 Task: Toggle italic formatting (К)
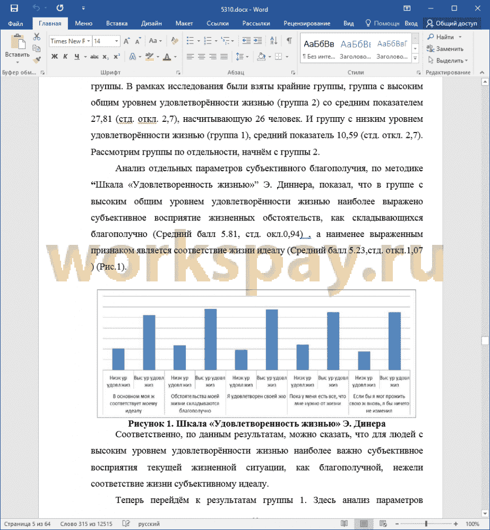tap(65, 57)
